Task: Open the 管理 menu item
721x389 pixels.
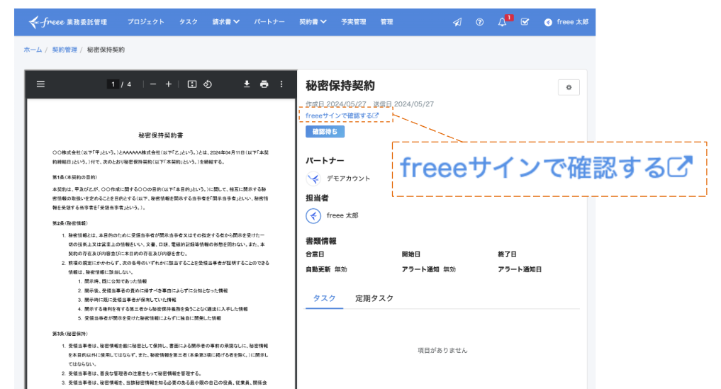Action: coord(386,21)
